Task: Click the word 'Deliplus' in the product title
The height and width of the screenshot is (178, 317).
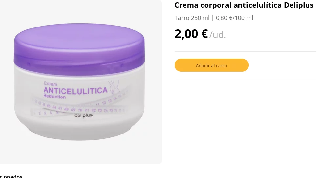Action: pos(299,5)
